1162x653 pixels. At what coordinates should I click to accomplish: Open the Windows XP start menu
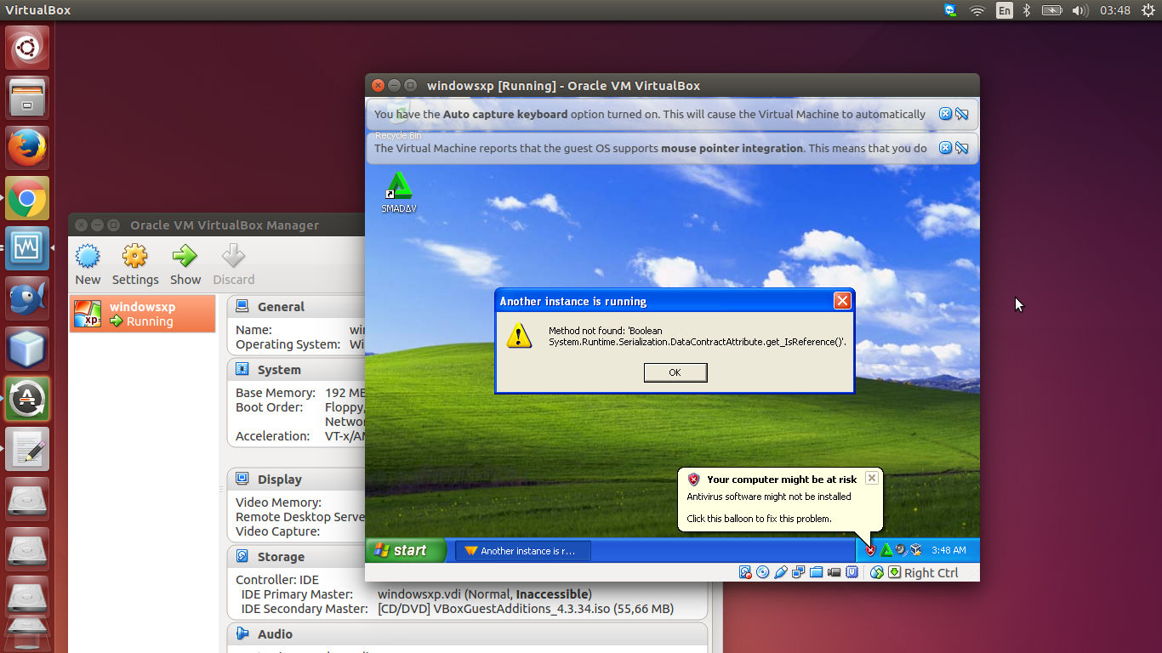click(405, 551)
